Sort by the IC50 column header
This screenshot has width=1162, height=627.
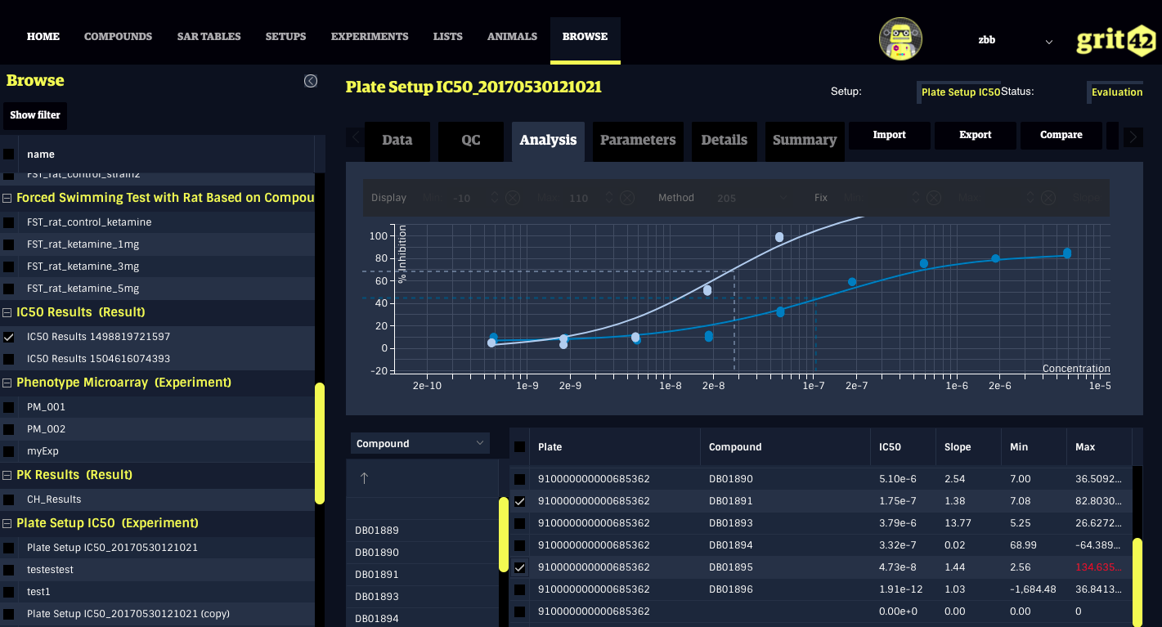pos(890,447)
